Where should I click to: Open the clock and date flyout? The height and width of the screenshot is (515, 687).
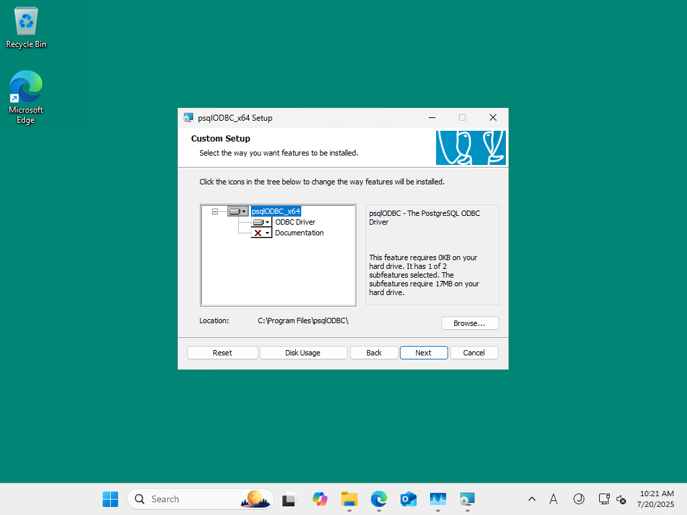click(656, 499)
